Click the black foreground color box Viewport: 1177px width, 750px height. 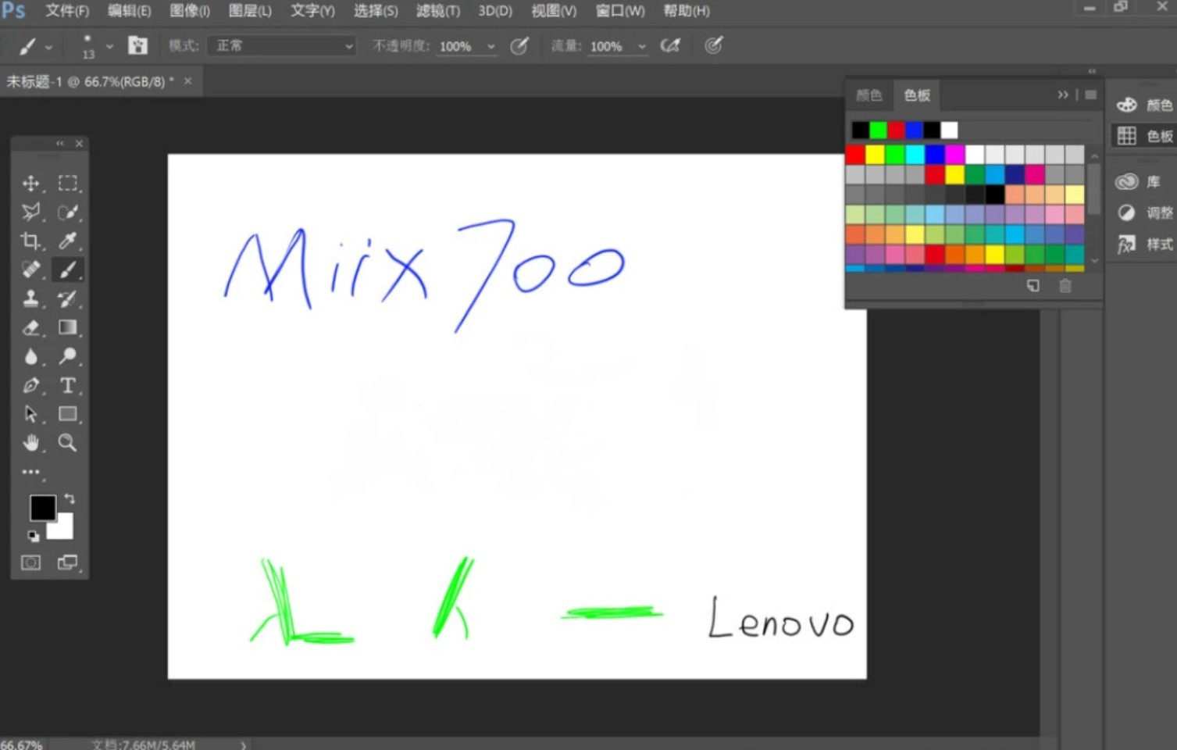[x=42, y=508]
